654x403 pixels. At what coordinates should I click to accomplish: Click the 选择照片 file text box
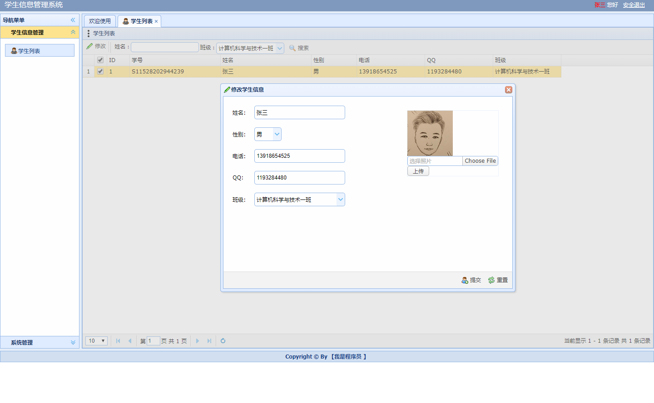pyautogui.click(x=435, y=161)
